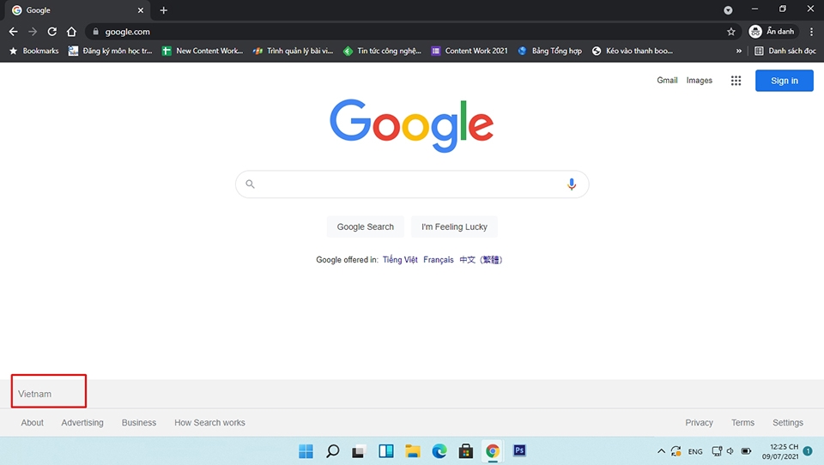Open Google apps grid icon

click(736, 81)
